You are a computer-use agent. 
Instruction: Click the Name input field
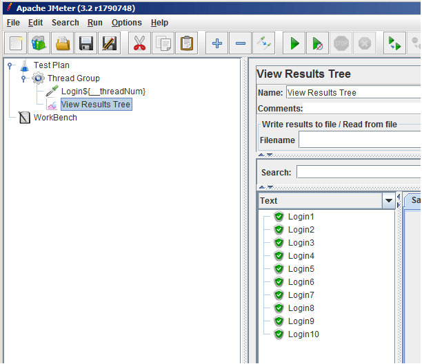pyautogui.click(x=353, y=92)
